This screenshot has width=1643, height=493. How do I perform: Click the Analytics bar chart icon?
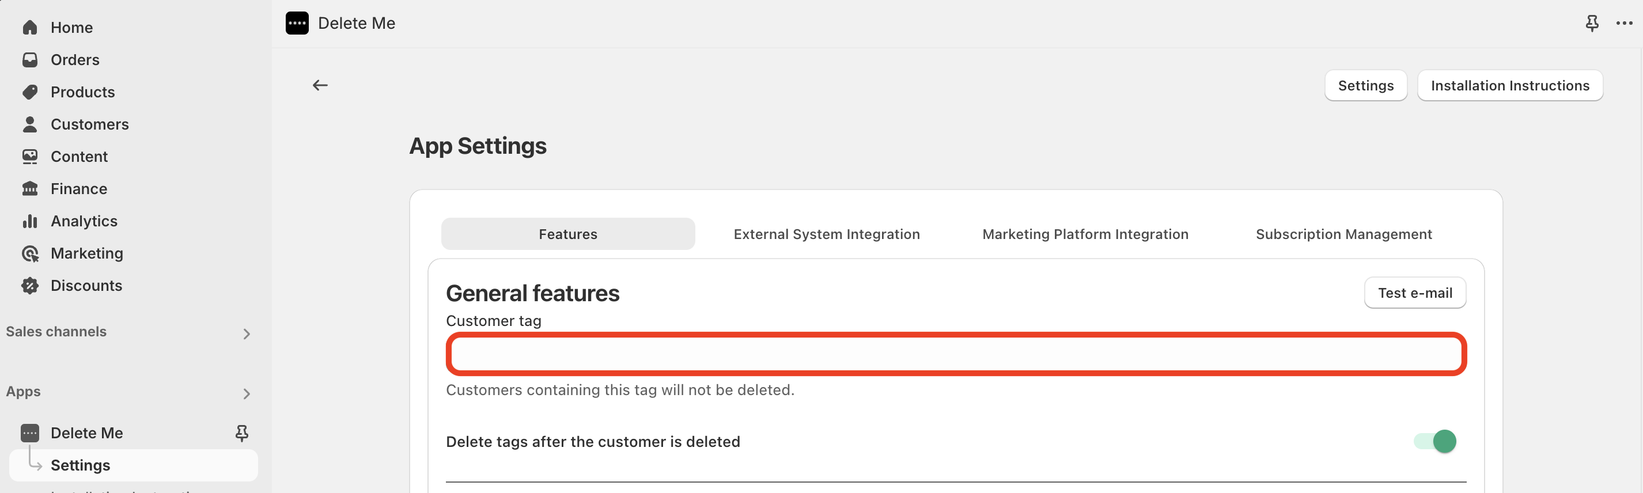click(30, 221)
